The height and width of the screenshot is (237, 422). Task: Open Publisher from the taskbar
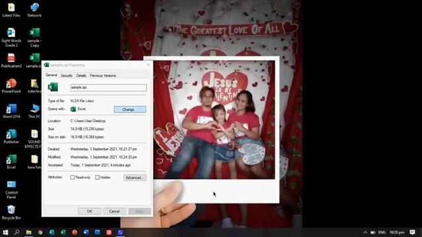coord(51,232)
